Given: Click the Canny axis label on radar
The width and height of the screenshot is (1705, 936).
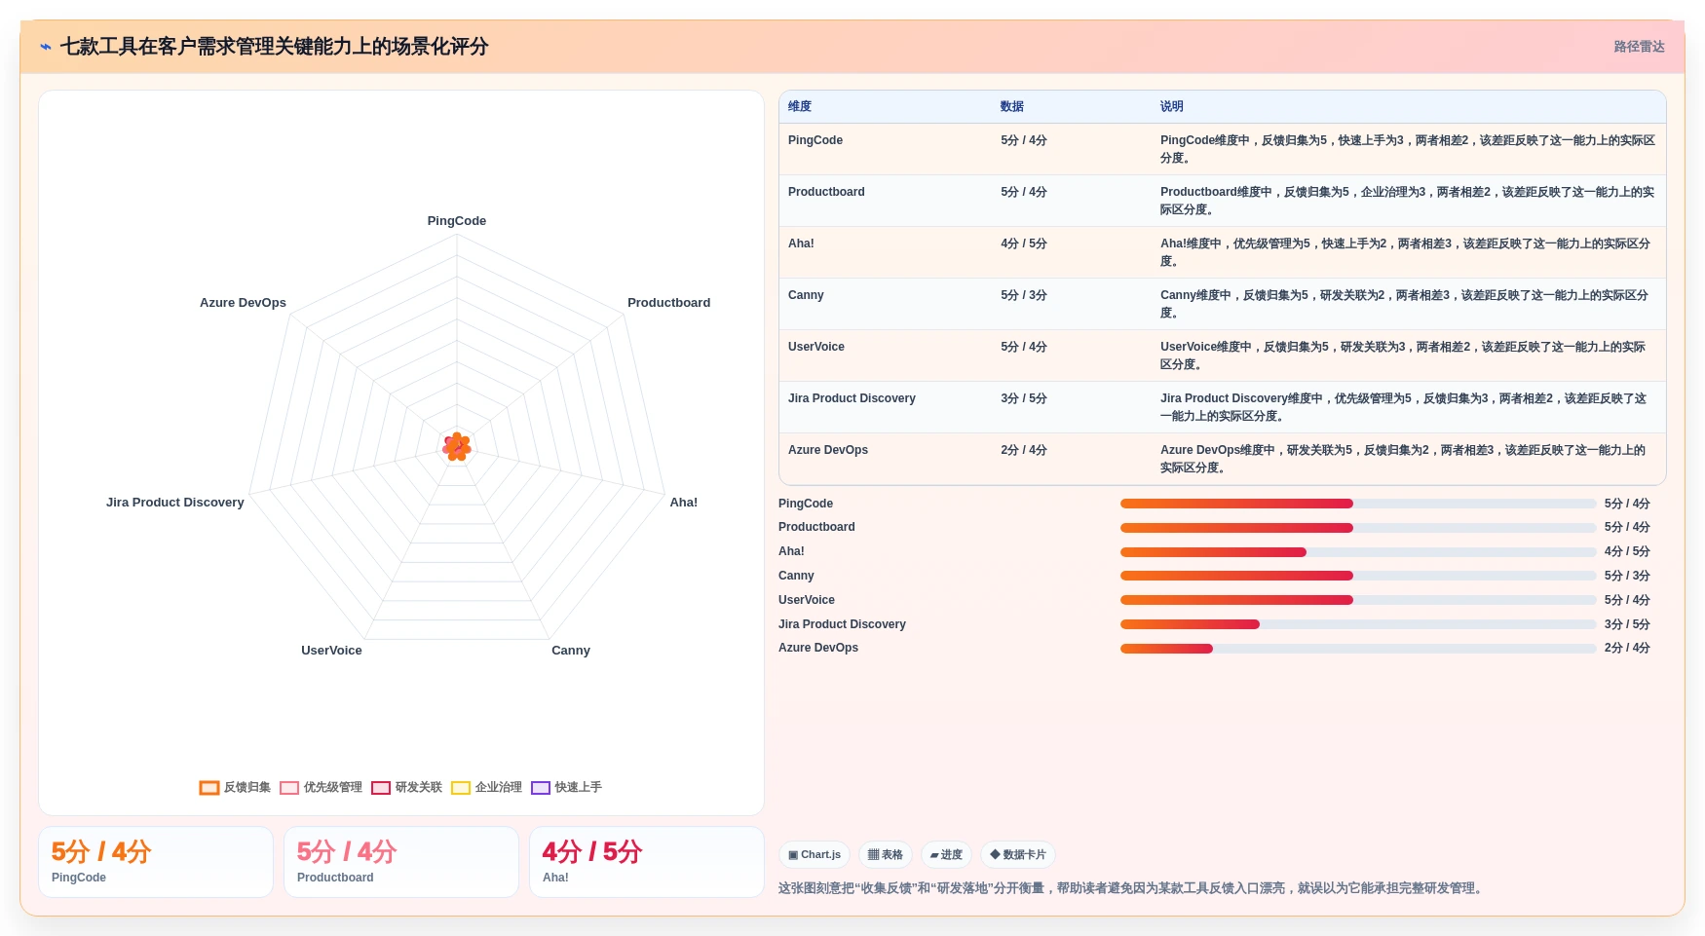Looking at the screenshot, I should (571, 651).
